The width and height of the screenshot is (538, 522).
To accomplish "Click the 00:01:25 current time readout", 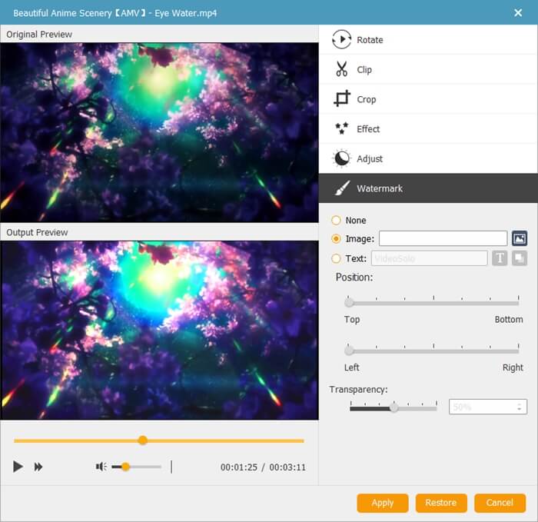I will click(239, 467).
